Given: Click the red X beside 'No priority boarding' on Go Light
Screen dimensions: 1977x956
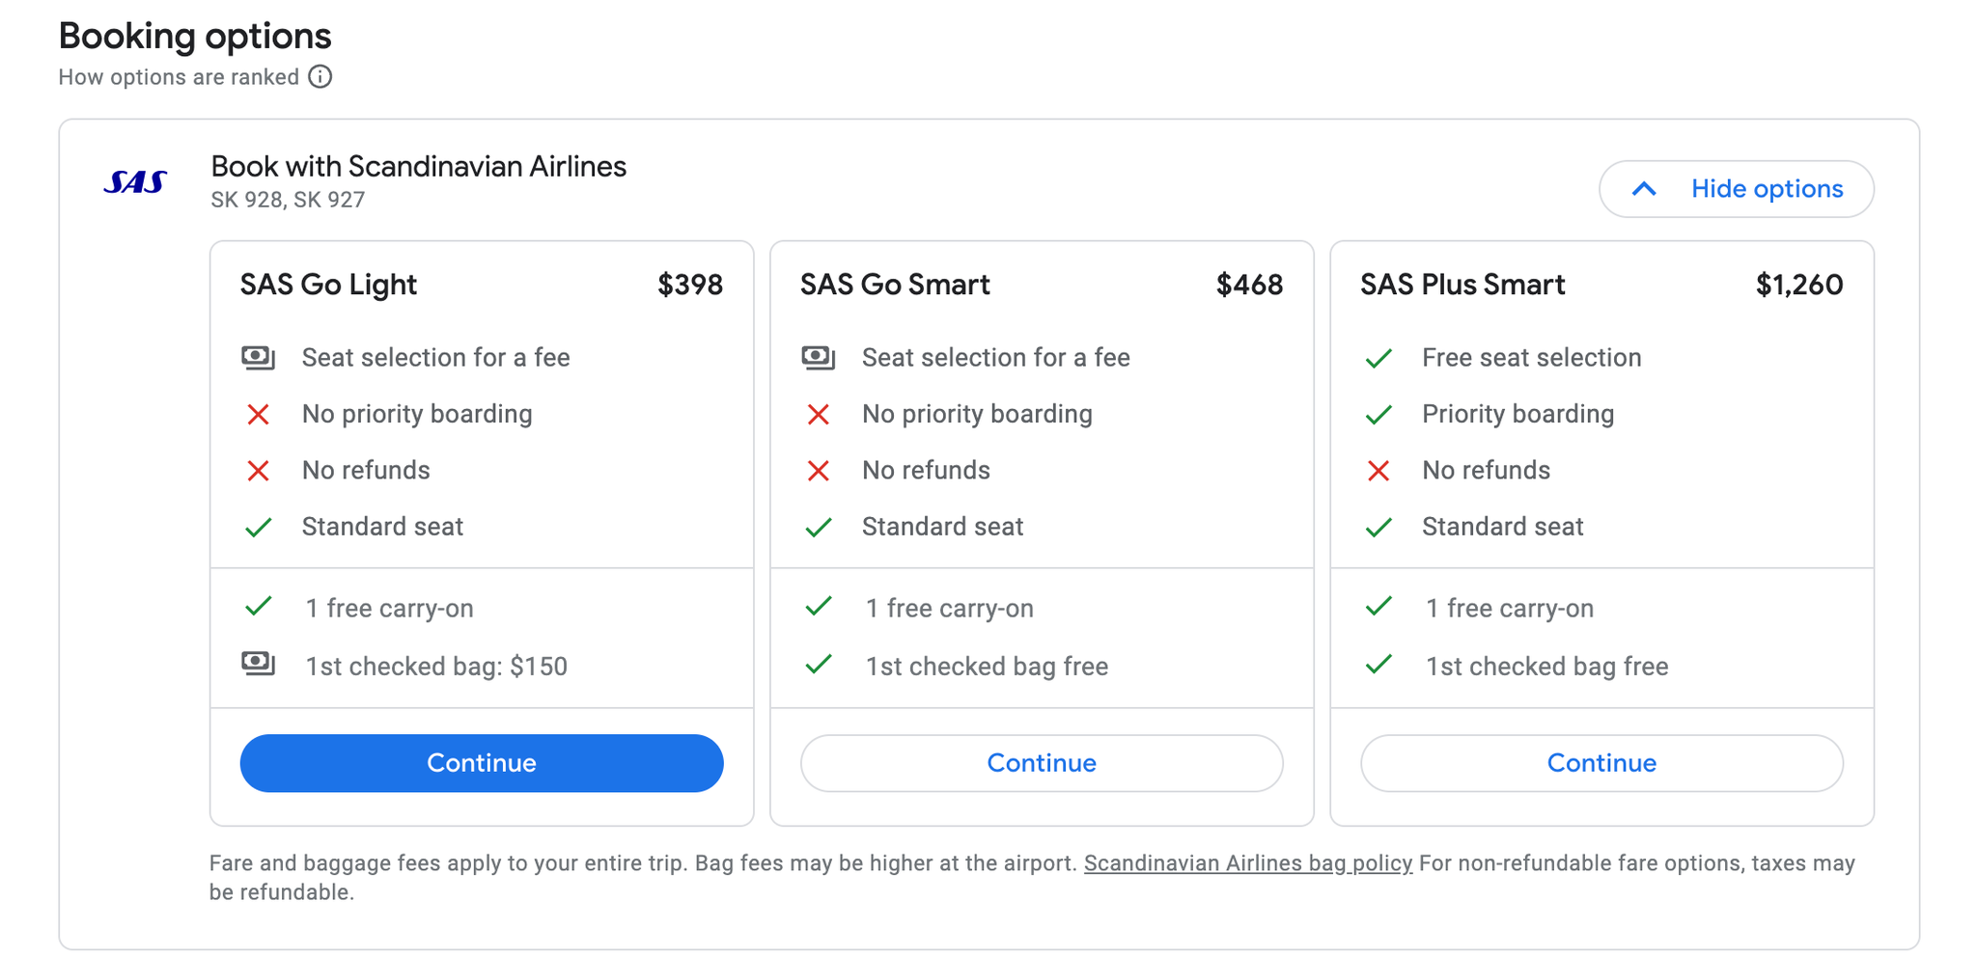Looking at the screenshot, I should pyautogui.click(x=259, y=414).
